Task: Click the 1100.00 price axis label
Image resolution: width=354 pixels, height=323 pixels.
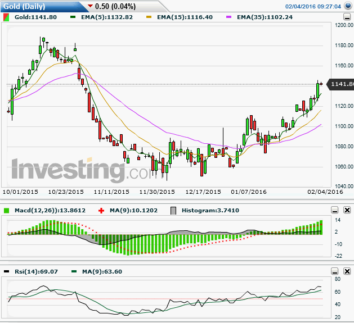Action: click(344, 126)
